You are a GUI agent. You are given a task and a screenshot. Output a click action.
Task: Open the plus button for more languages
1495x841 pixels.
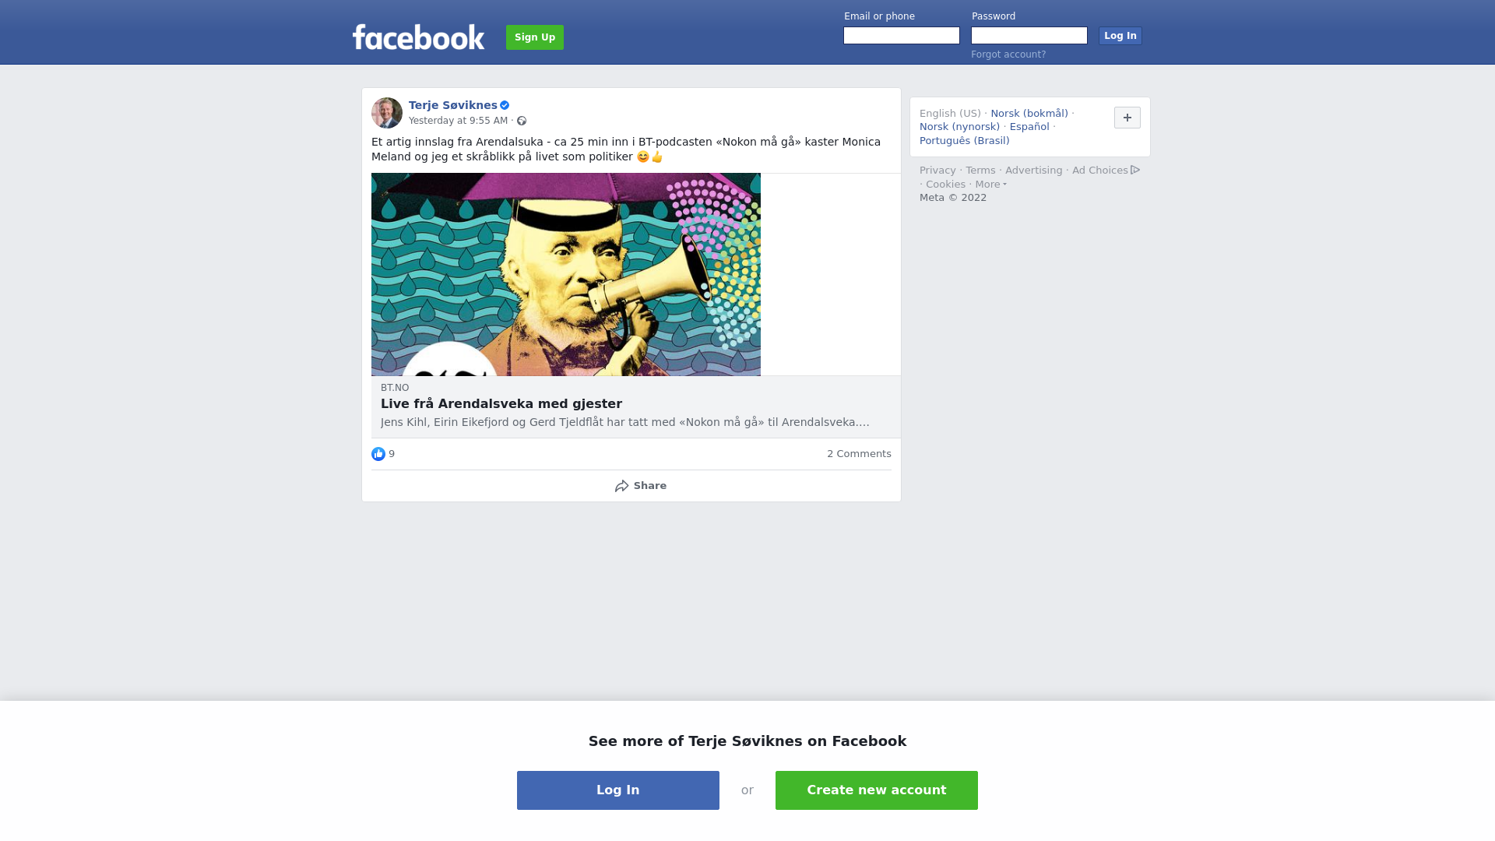[x=1127, y=118]
